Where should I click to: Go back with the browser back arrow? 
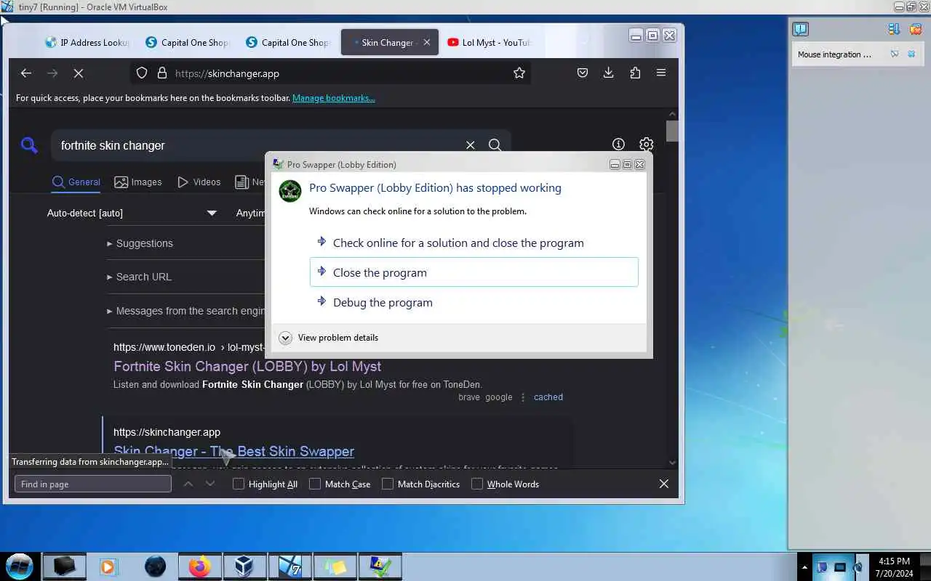[x=26, y=73]
